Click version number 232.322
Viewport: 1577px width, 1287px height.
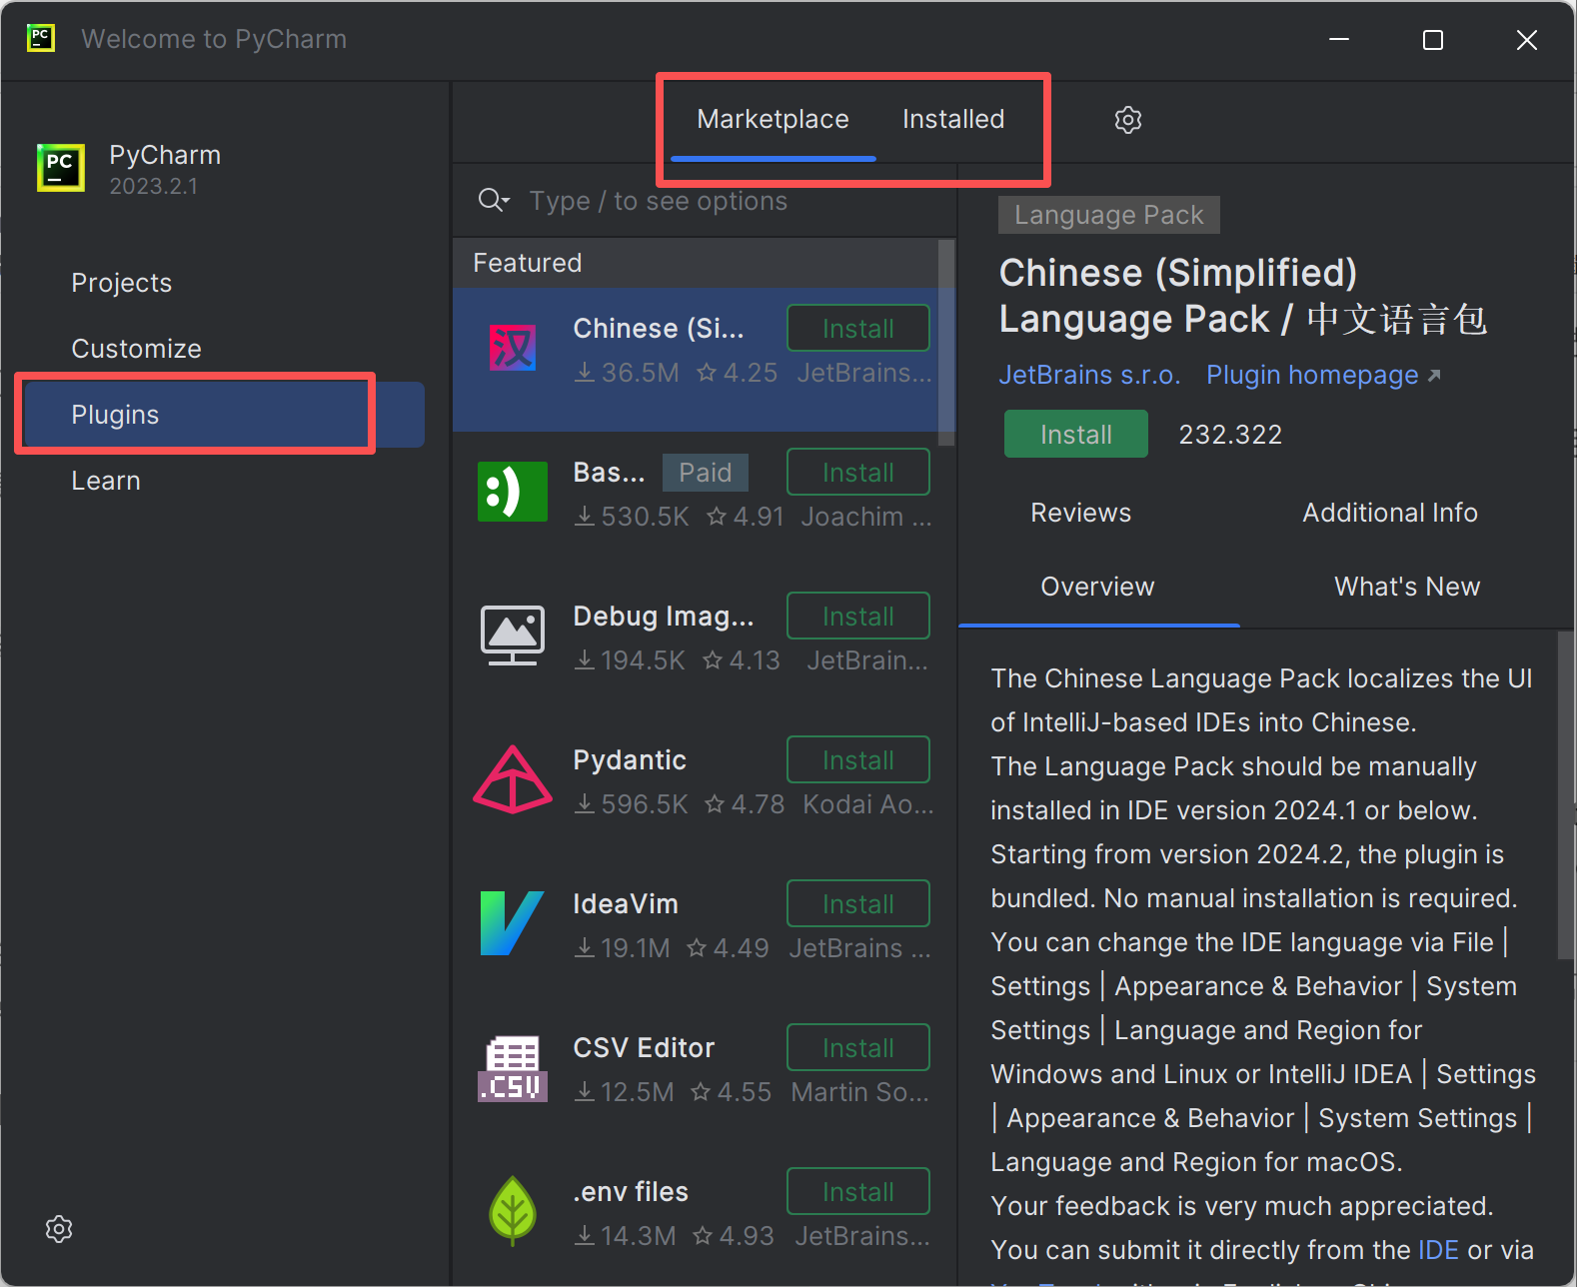pyautogui.click(x=1230, y=435)
